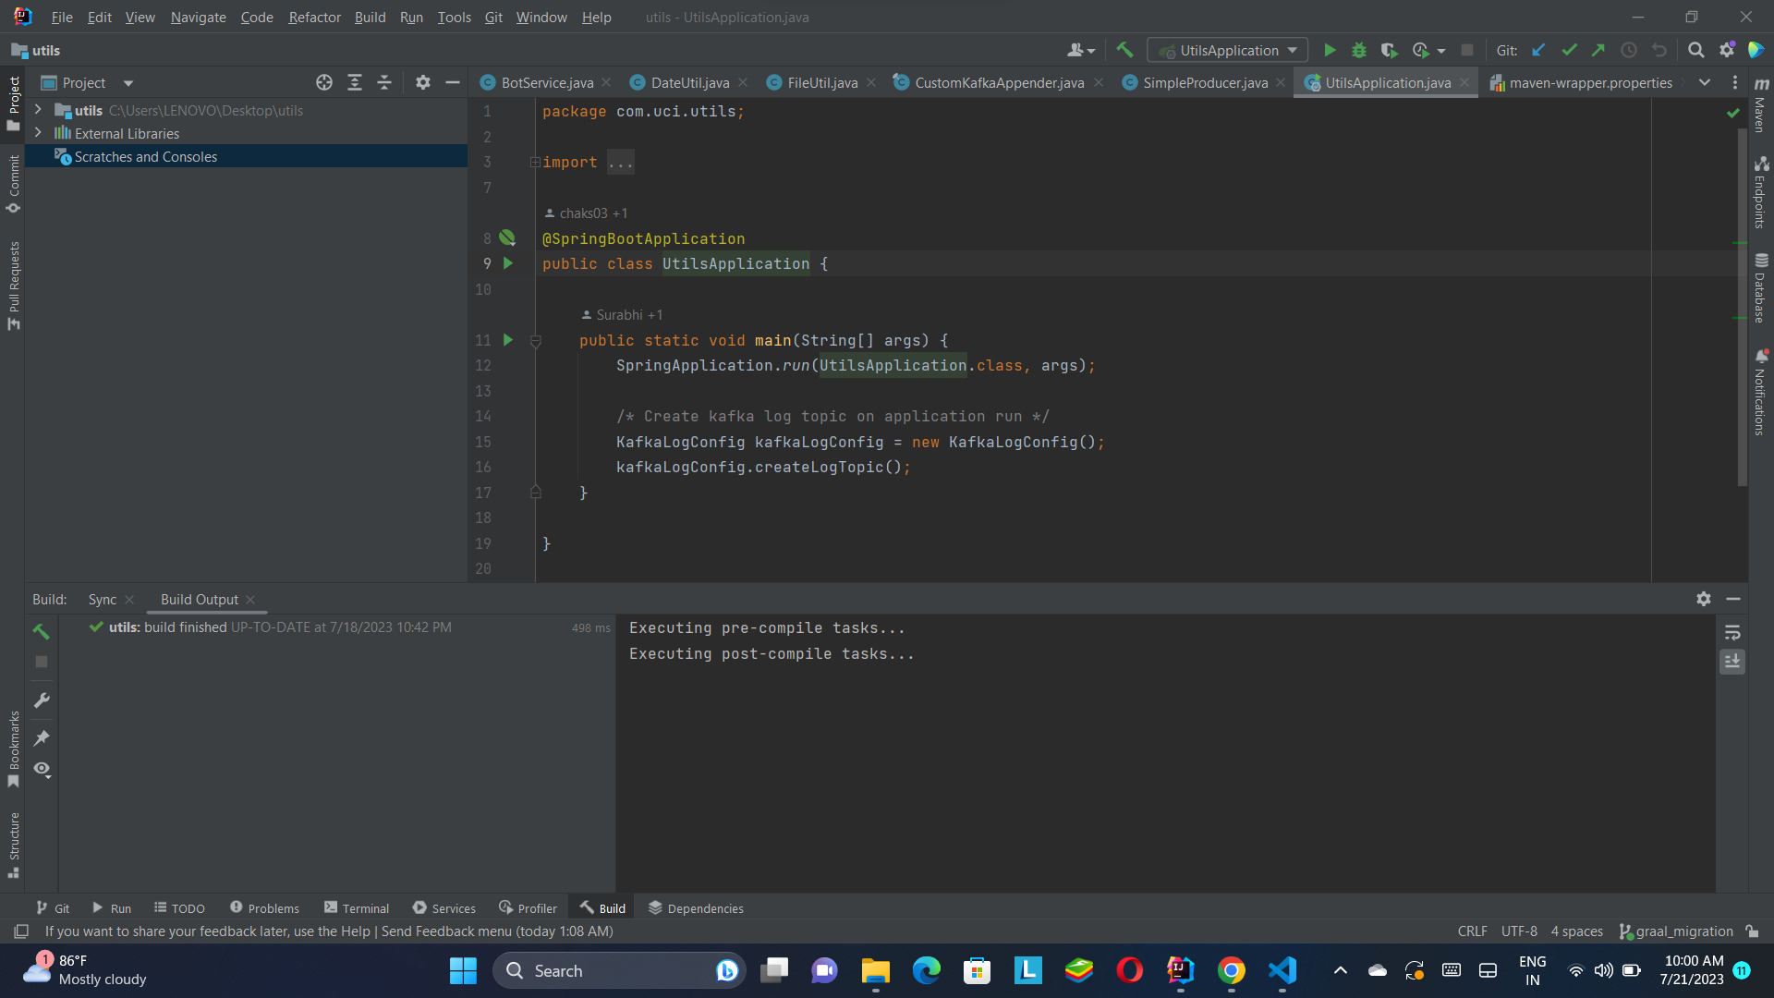Open the Terminal tool window
1774x998 pixels.
[x=357, y=908]
